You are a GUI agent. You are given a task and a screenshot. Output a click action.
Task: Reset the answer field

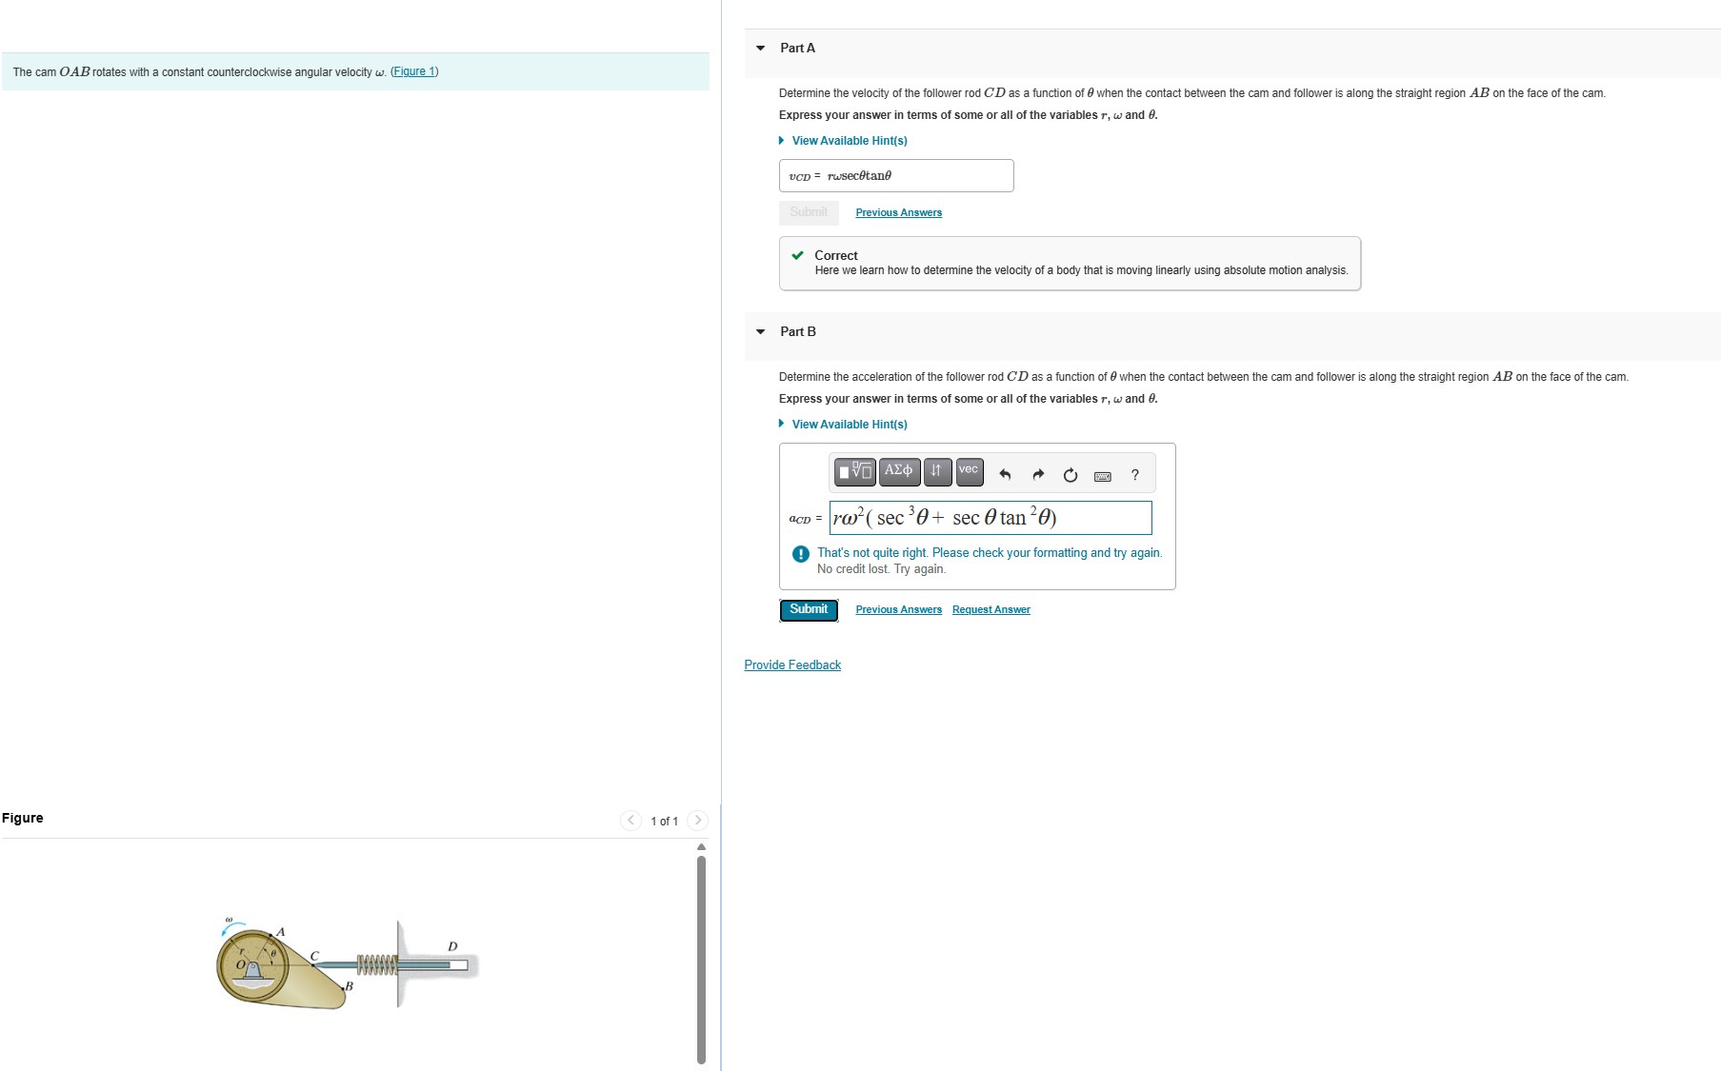(x=1070, y=472)
